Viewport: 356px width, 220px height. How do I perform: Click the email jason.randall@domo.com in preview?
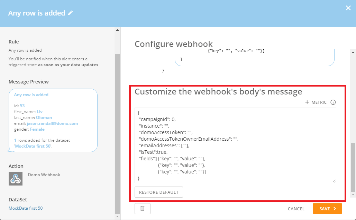[x=52, y=123]
